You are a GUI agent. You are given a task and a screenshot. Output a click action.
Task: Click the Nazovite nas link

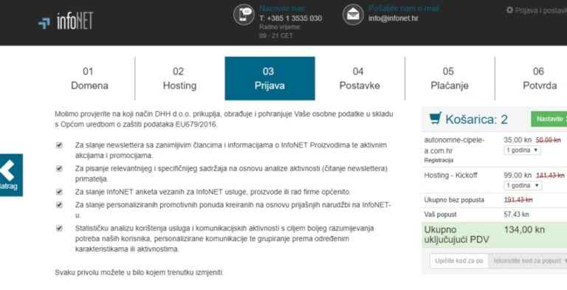tap(282, 8)
